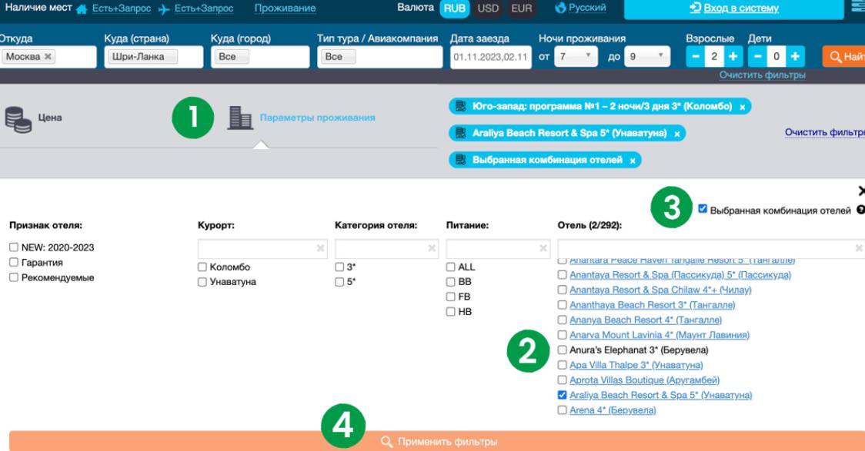Remove Araliya Beach Resort filter tag

click(x=676, y=134)
